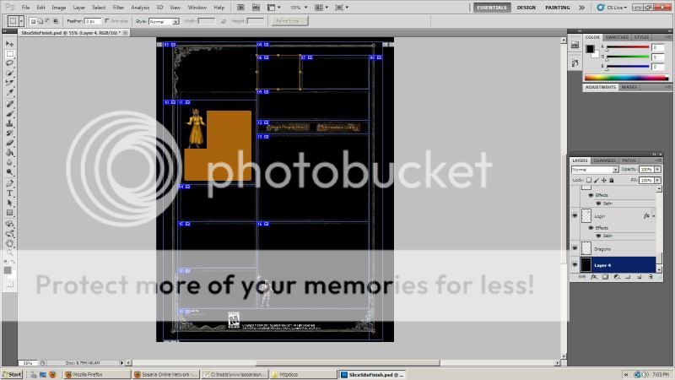
Task: Select the Clone Stamp tool
Action: pyautogui.click(x=9, y=123)
